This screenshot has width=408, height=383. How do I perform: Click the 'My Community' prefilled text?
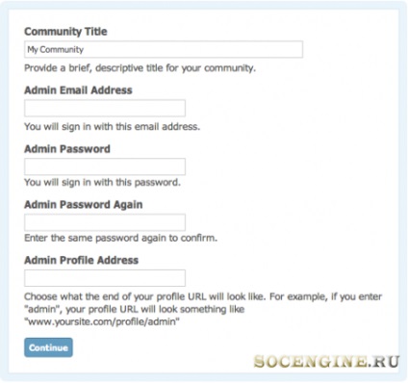(x=56, y=50)
